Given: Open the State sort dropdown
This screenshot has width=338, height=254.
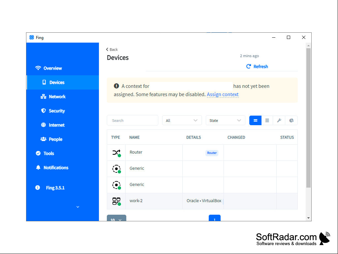Looking at the screenshot, I should pos(226,120).
